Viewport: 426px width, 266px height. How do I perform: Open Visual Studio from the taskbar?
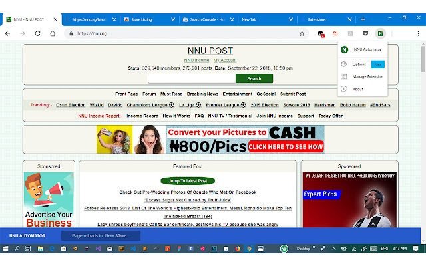pyautogui.click(x=99, y=249)
